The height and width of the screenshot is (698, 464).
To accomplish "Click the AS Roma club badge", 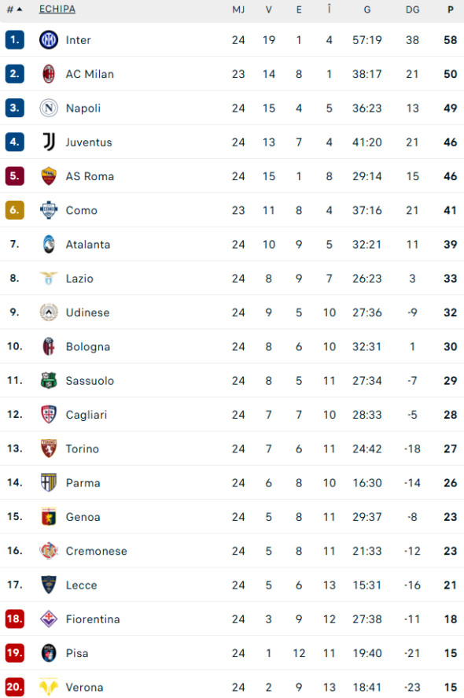I will click(47, 175).
